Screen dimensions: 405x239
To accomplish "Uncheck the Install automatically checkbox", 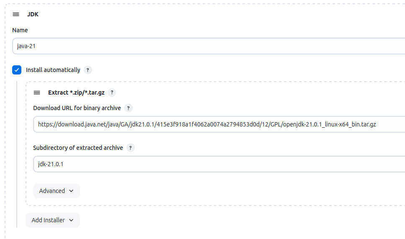I will 17,70.
